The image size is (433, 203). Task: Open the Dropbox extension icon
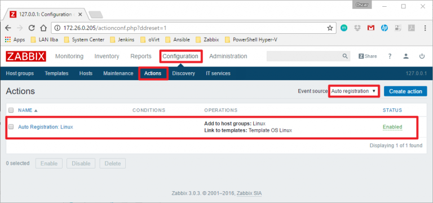(x=357, y=28)
